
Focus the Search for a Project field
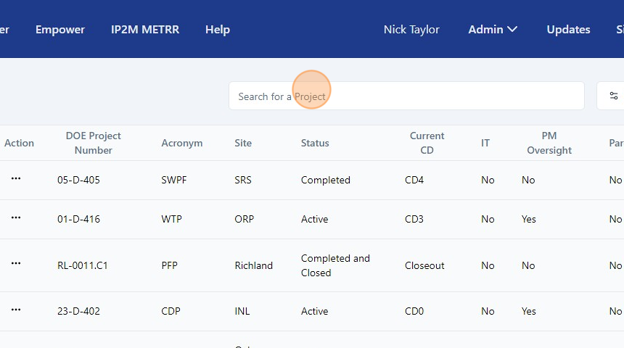[x=406, y=96]
